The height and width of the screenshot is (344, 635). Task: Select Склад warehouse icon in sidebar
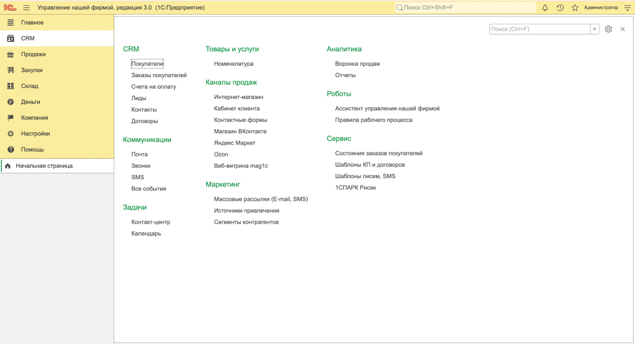10,86
